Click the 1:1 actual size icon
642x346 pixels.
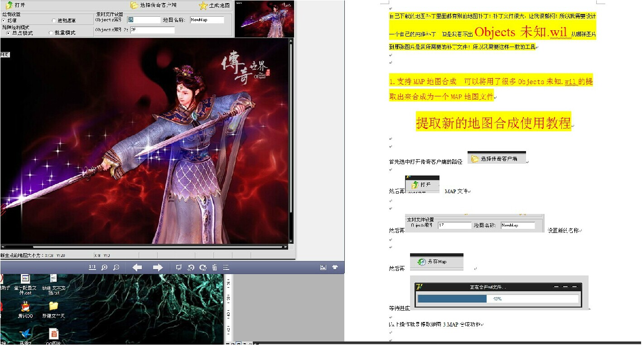tap(92, 268)
